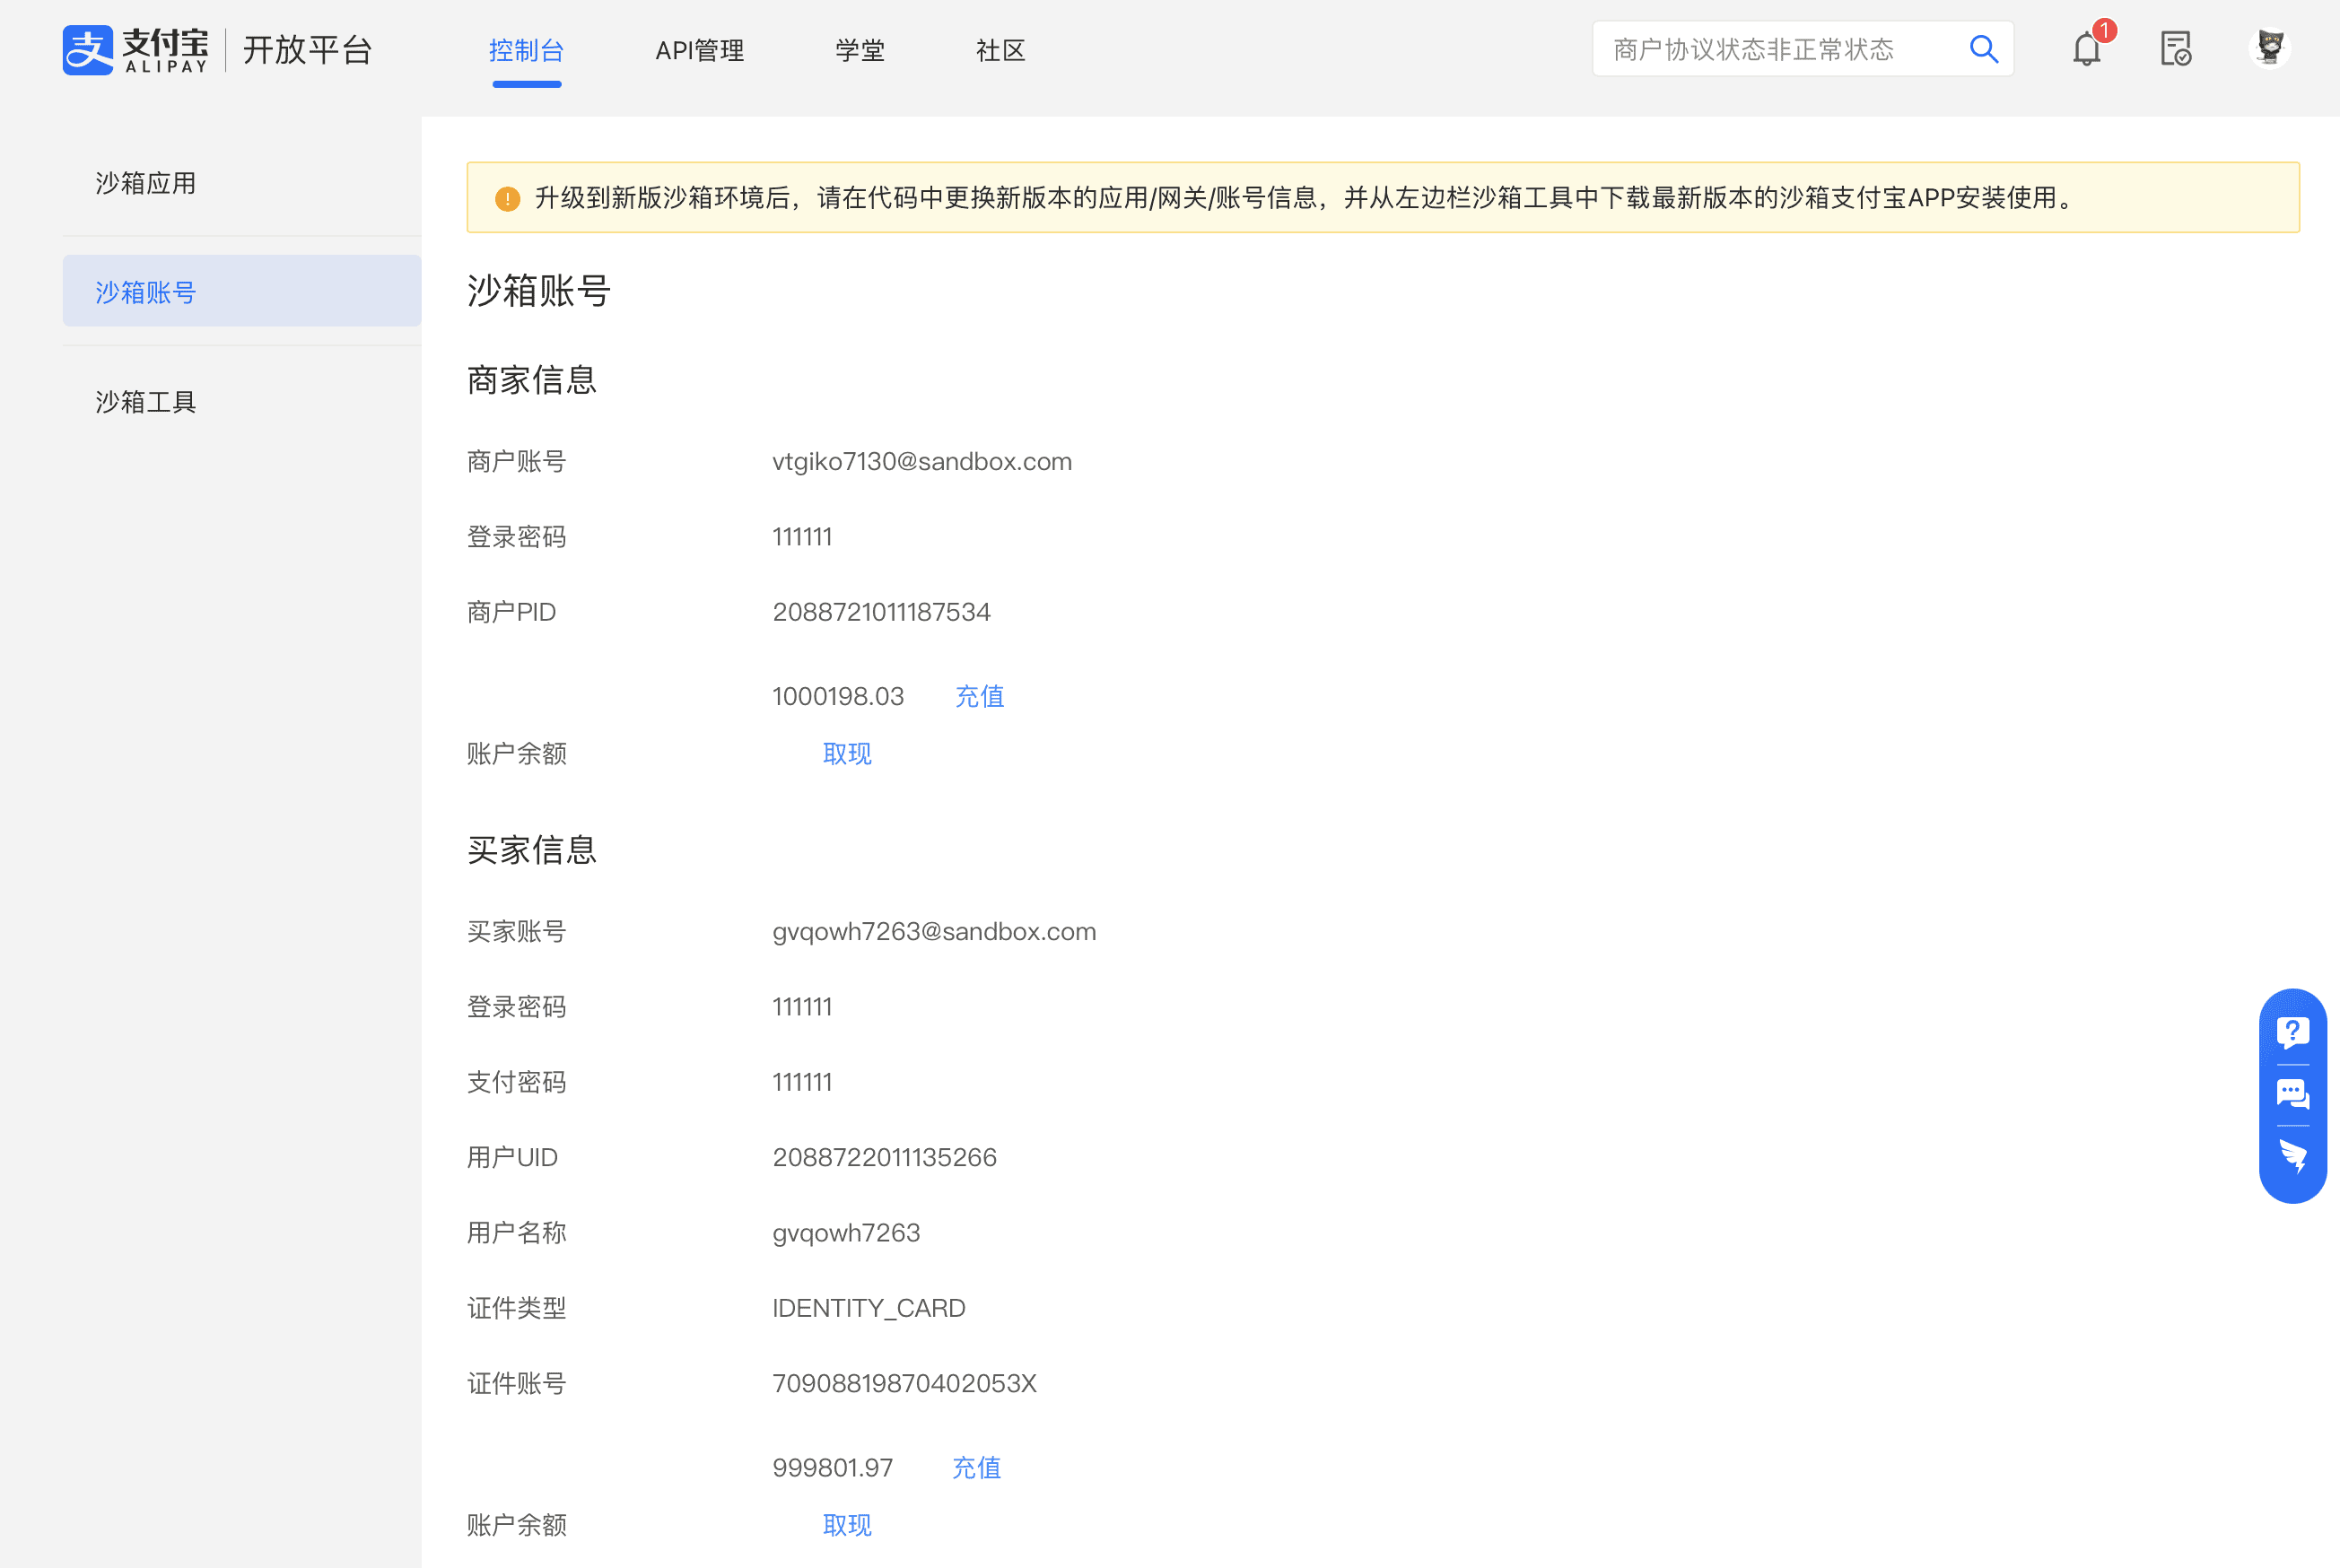This screenshot has width=2340, height=1568.
Task: Go to 学堂 tab
Action: [860, 50]
